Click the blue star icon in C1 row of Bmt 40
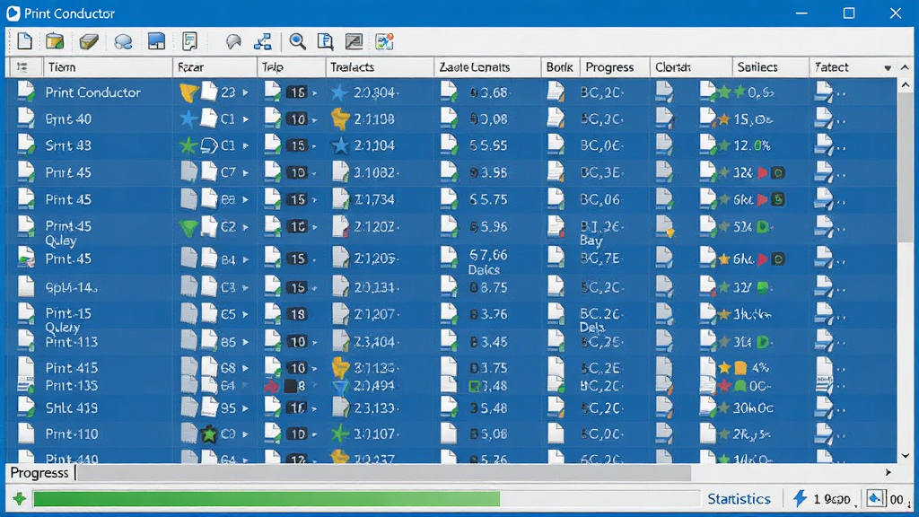The height and width of the screenshot is (517, 919). click(188, 119)
